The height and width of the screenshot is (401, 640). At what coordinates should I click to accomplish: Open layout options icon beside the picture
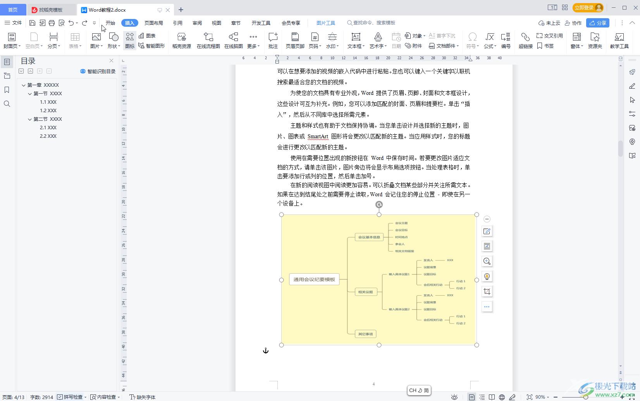point(487,246)
